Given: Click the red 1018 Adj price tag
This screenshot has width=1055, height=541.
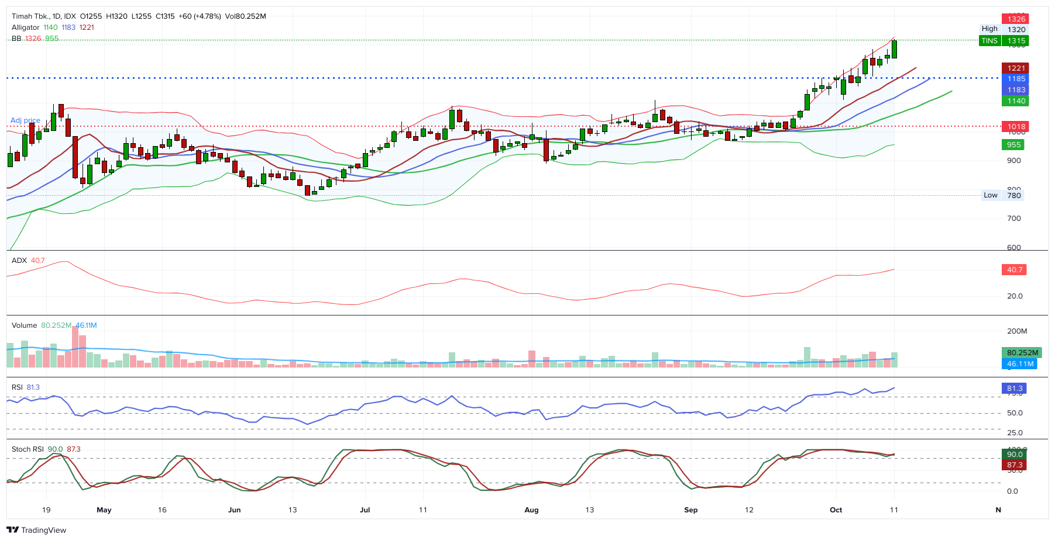Looking at the screenshot, I should (1016, 126).
